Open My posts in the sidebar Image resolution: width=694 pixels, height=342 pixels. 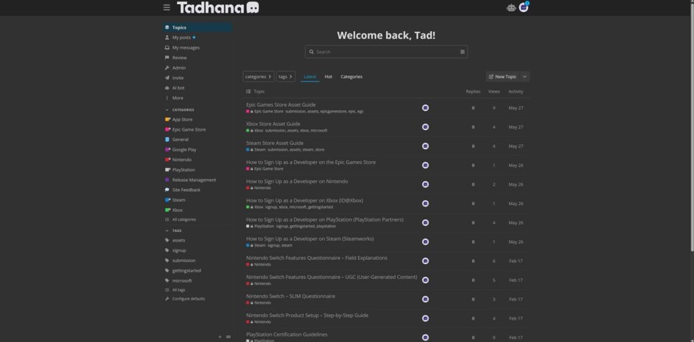(x=197, y=38)
